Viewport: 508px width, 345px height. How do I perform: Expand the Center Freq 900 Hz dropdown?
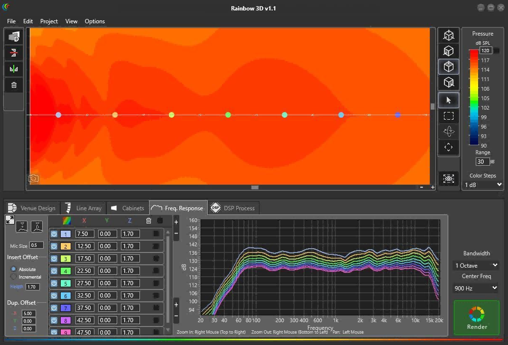(x=476, y=288)
